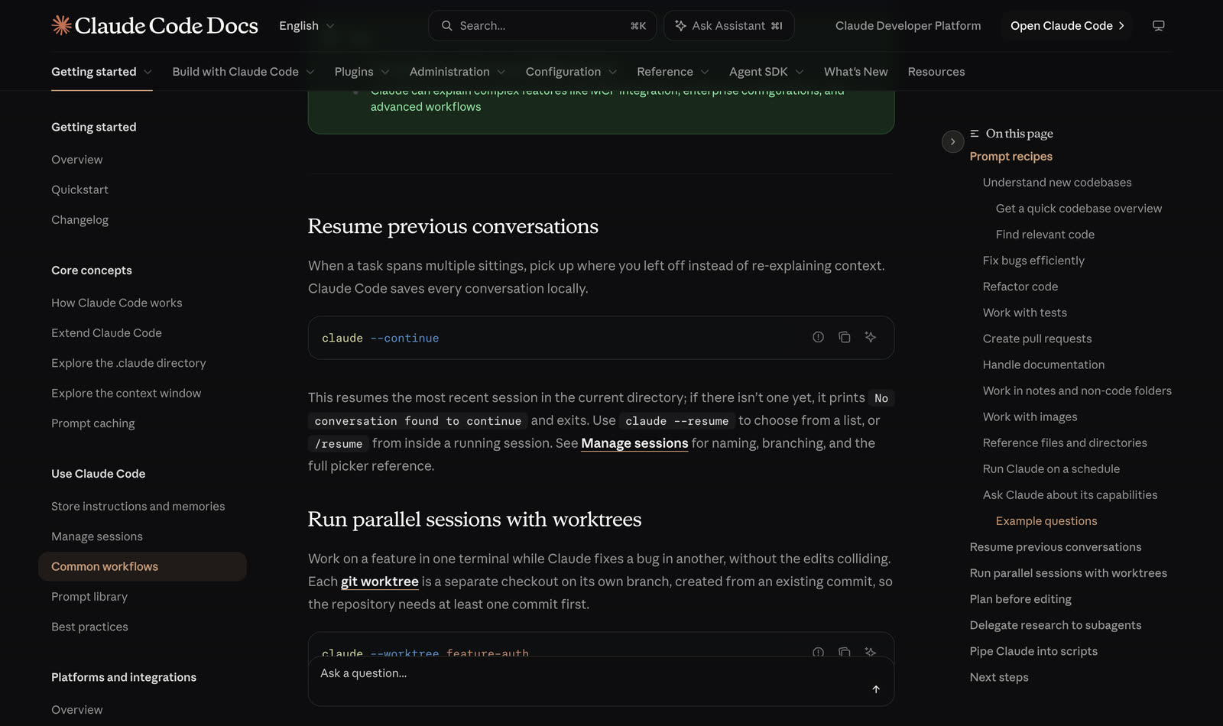Expand the Administration menu

tap(457, 72)
